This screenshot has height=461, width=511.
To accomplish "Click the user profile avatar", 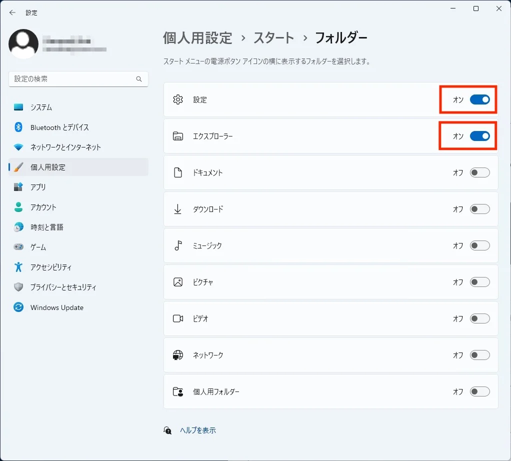I will (23, 44).
